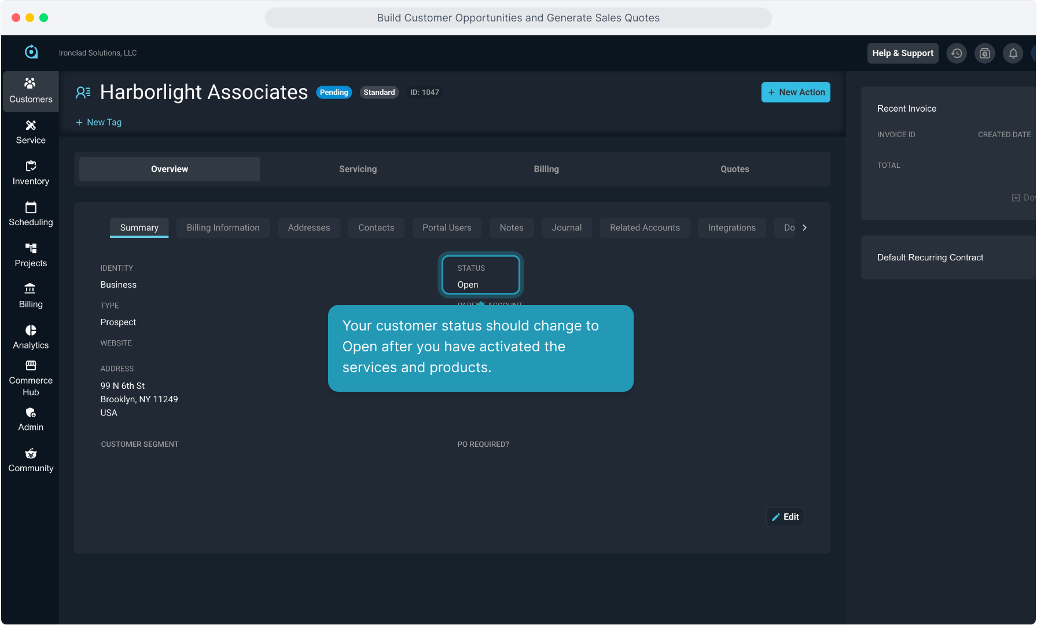The height and width of the screenshot is (625, 1037).
Task: Select the Billing Information sub-tab
Action: (223, 227)
